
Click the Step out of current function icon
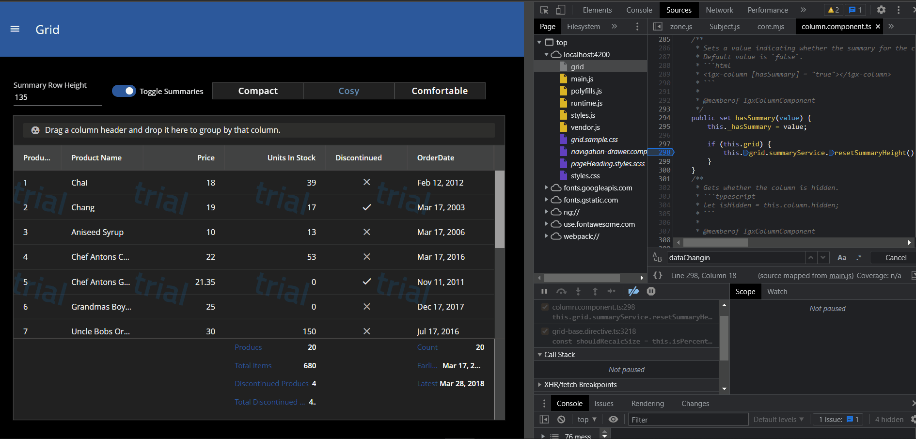[x=595, y=291]
